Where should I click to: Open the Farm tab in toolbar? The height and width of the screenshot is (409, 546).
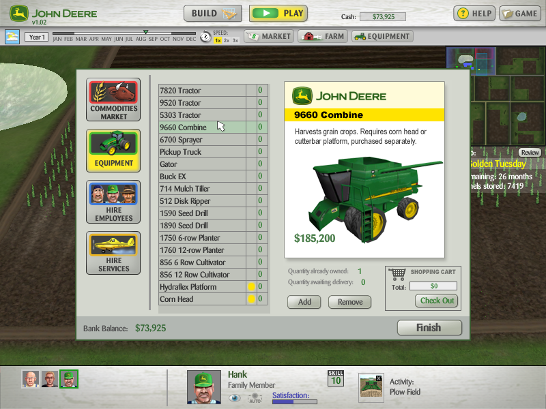pyautogui.click(x=322, y=36)
